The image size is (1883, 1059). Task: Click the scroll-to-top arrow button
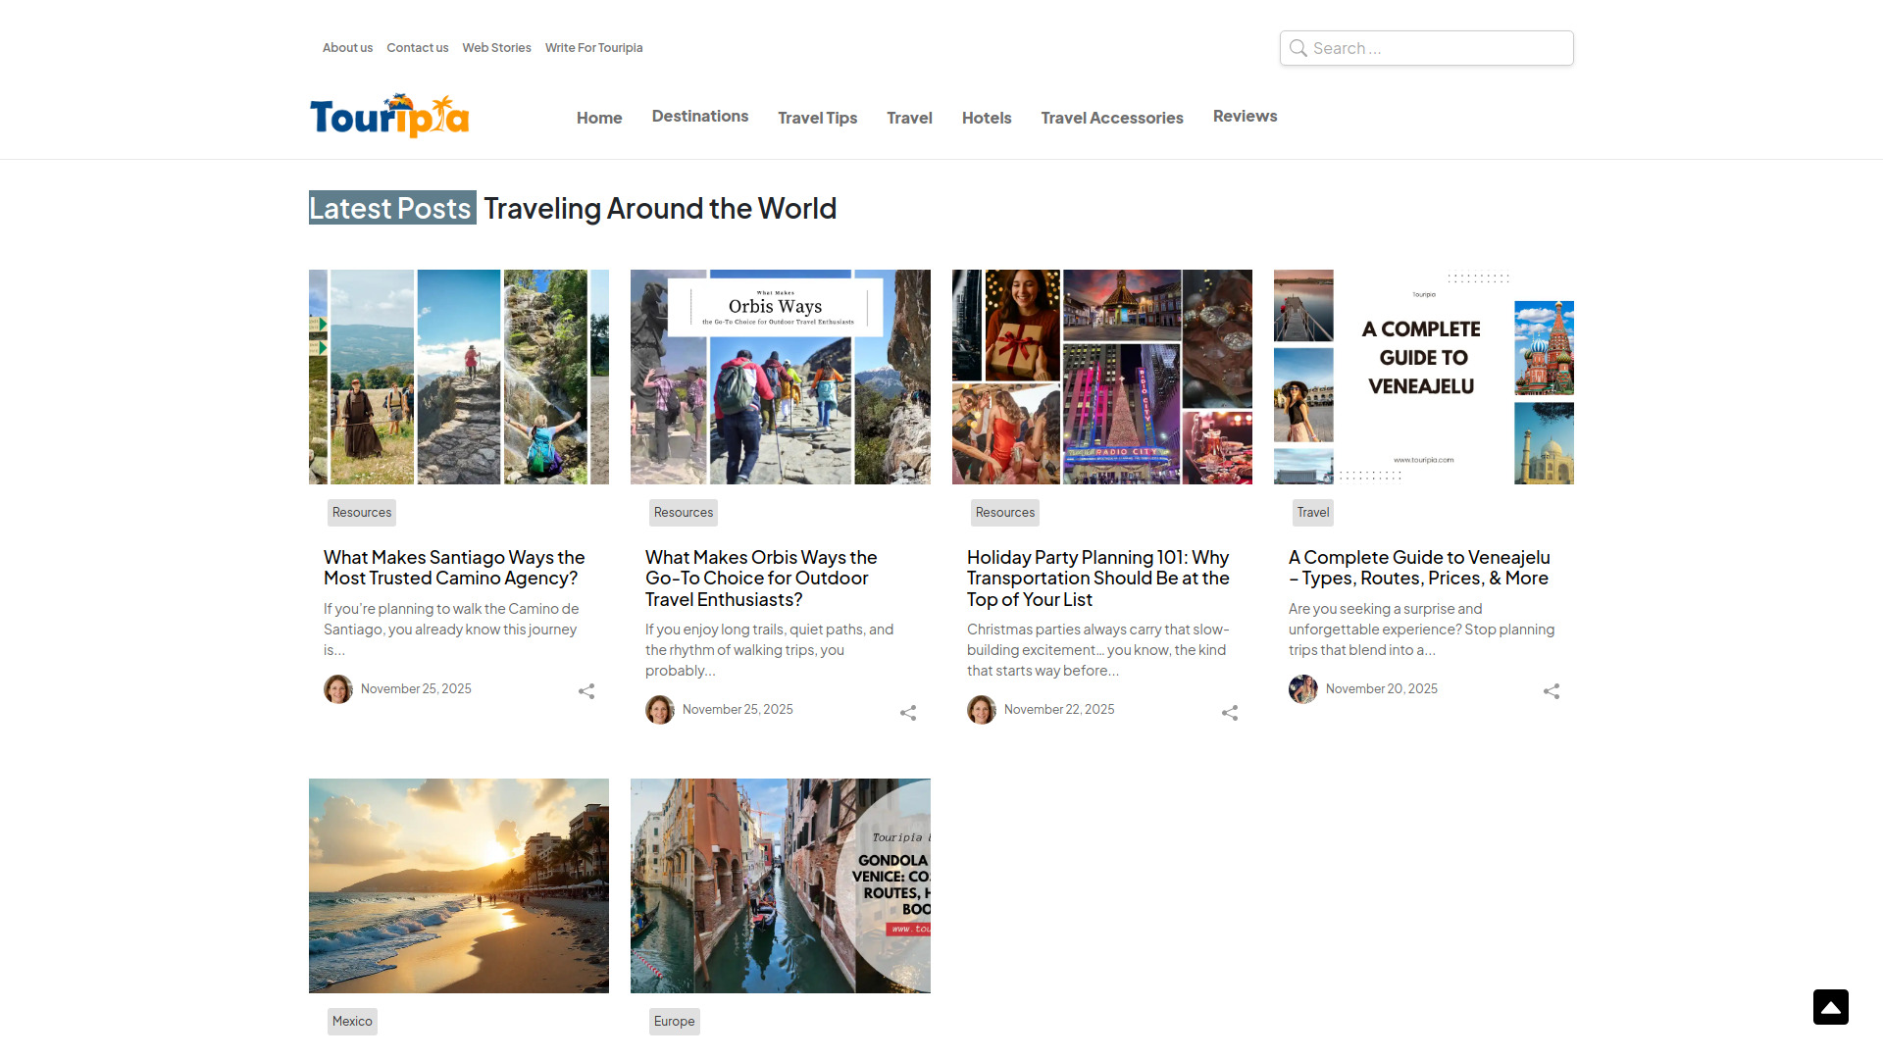[x=1830, y=1006]
